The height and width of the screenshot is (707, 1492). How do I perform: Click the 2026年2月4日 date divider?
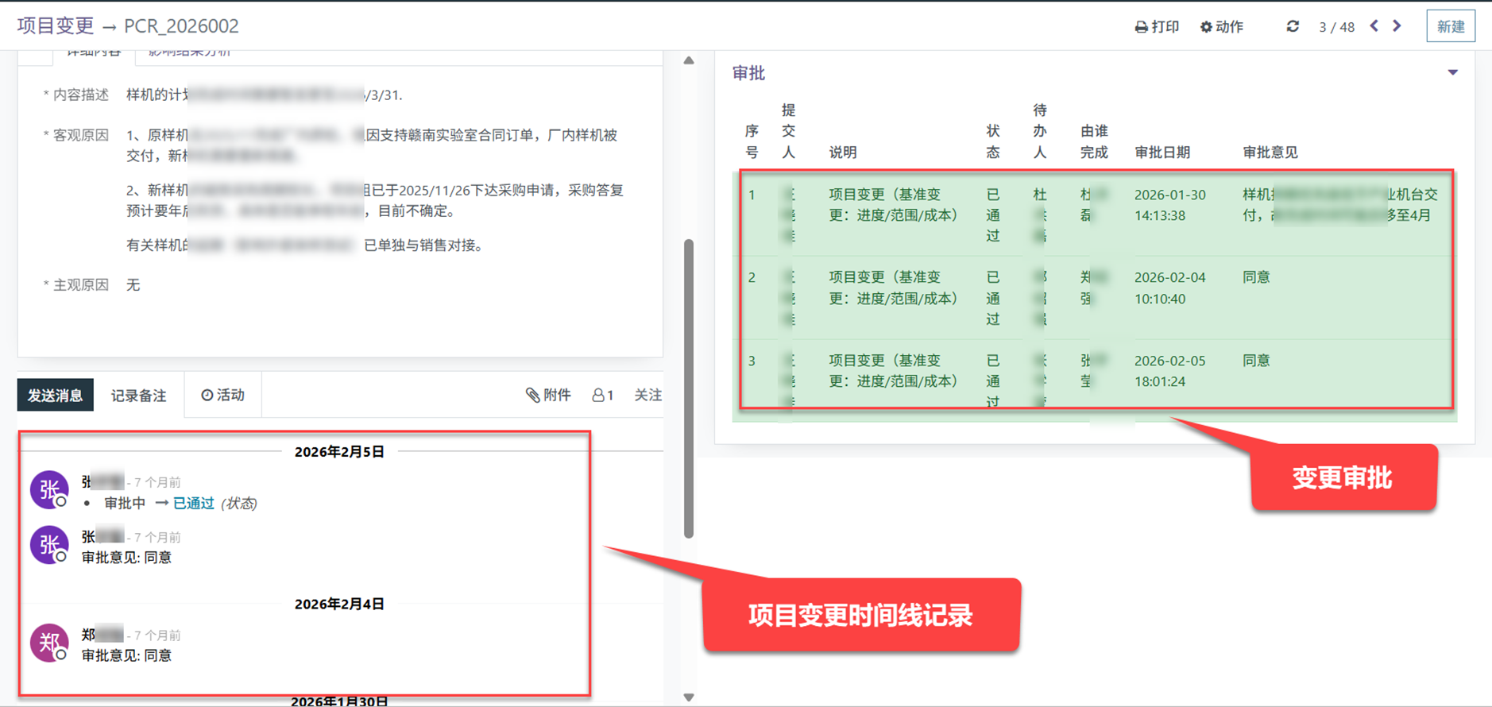pos(339,604)
